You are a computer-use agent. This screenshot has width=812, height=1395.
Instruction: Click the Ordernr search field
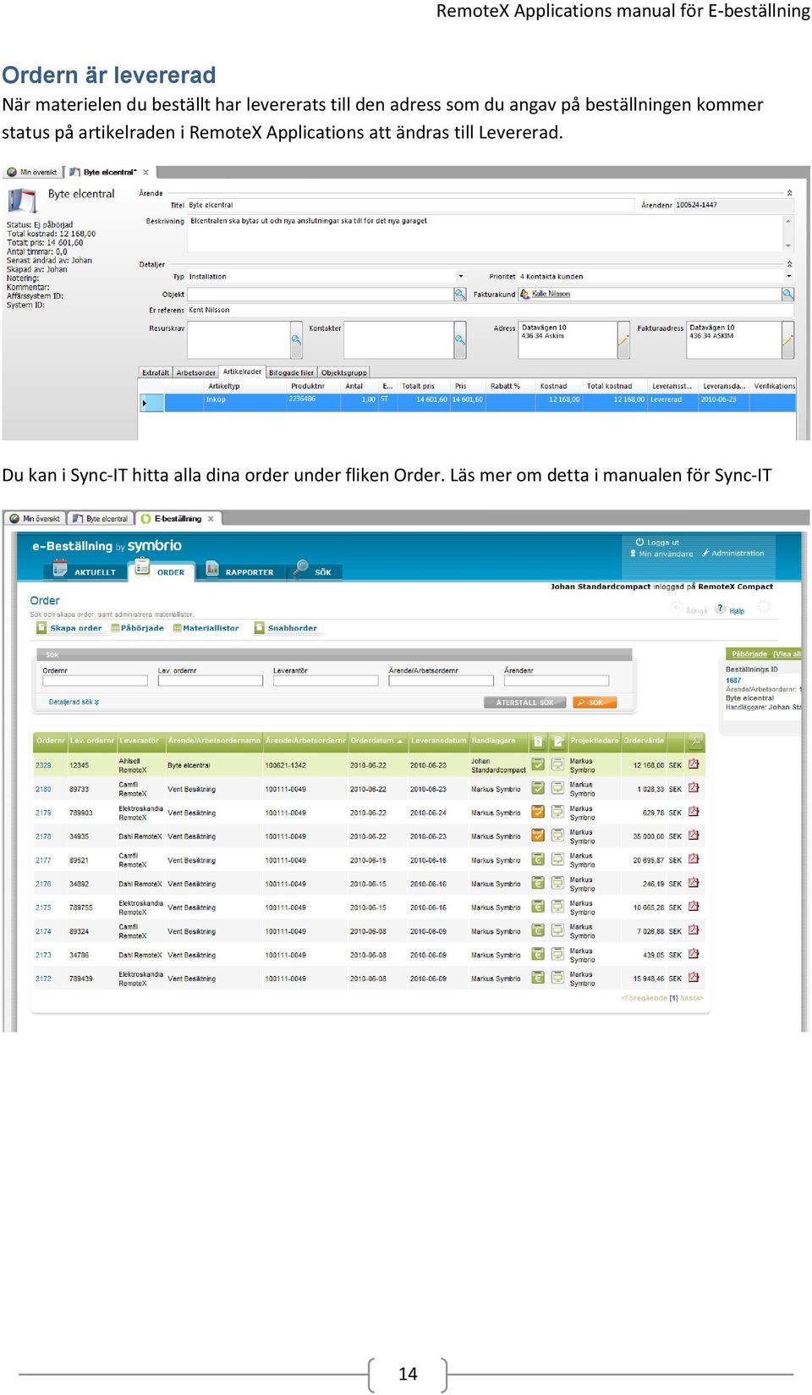pyautogui.click(x=95, y=681)
